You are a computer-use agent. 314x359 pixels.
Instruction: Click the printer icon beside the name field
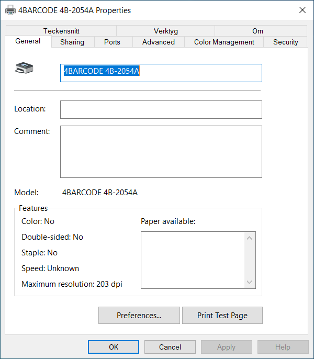[x=25, y=68]
